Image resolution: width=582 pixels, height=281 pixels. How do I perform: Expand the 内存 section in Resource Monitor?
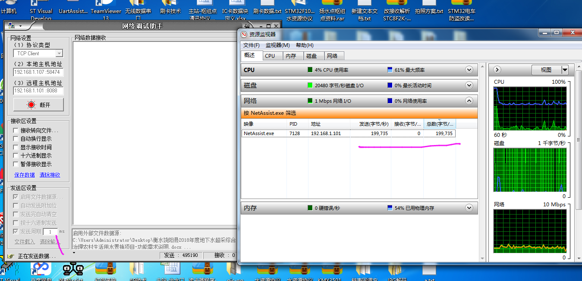point(469,208)
